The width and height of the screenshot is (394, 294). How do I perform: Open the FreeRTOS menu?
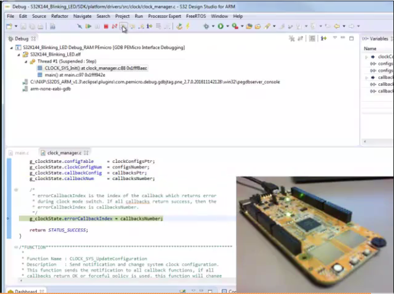[x=196, y=16]
